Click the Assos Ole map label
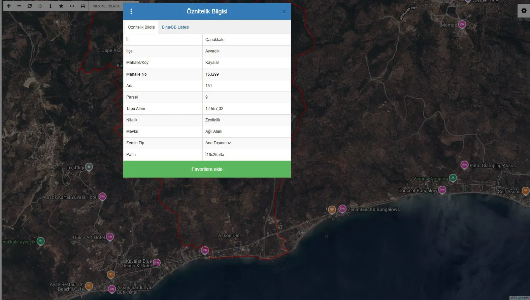 pos(229,235)
